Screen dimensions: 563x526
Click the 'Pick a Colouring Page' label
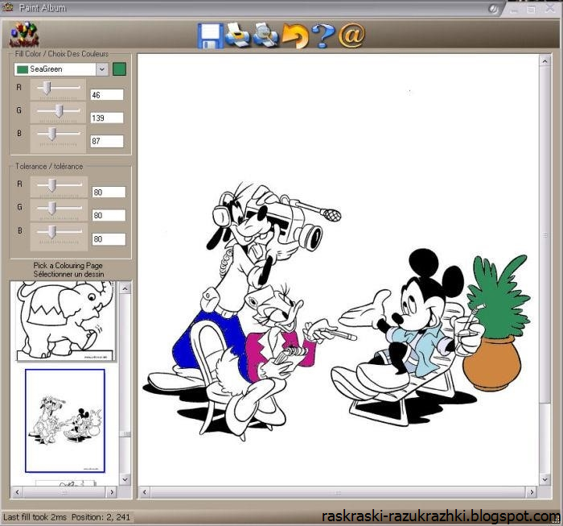[x=68, y=265]
